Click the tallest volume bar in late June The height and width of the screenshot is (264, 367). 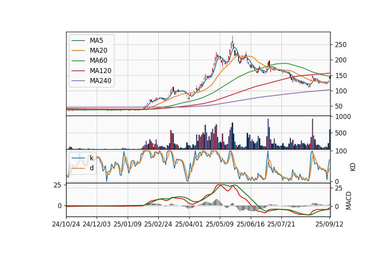tap(268, 134)
